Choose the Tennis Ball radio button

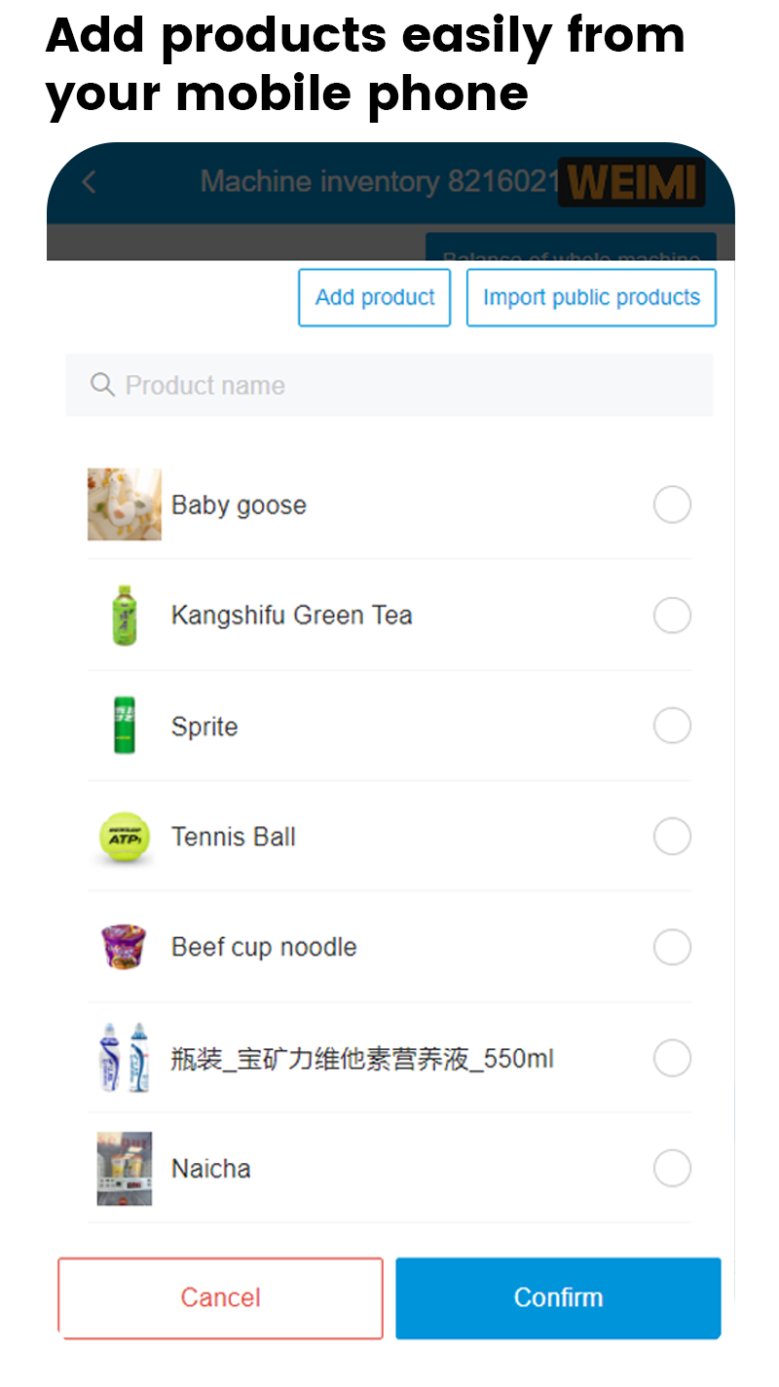click(x=672, y=837)
